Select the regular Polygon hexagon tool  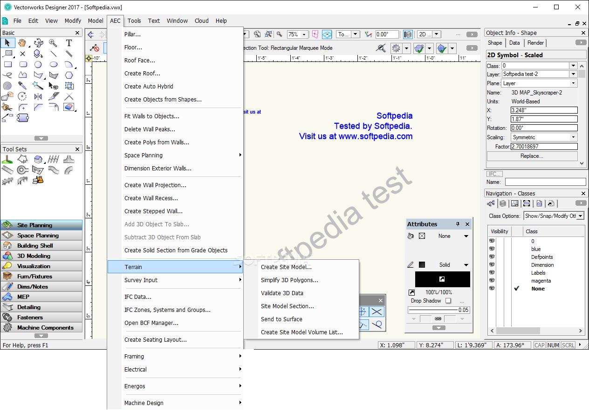pyautogui.click(x=69, y=75)
